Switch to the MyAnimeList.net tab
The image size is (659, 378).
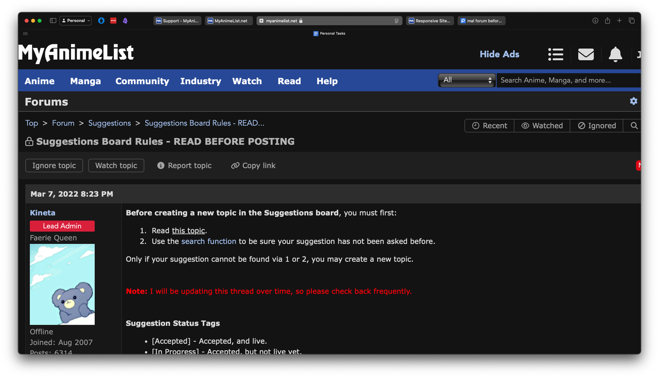[229, 21]
